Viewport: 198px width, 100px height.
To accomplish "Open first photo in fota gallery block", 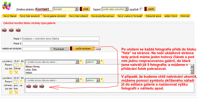I will (29, 86).
